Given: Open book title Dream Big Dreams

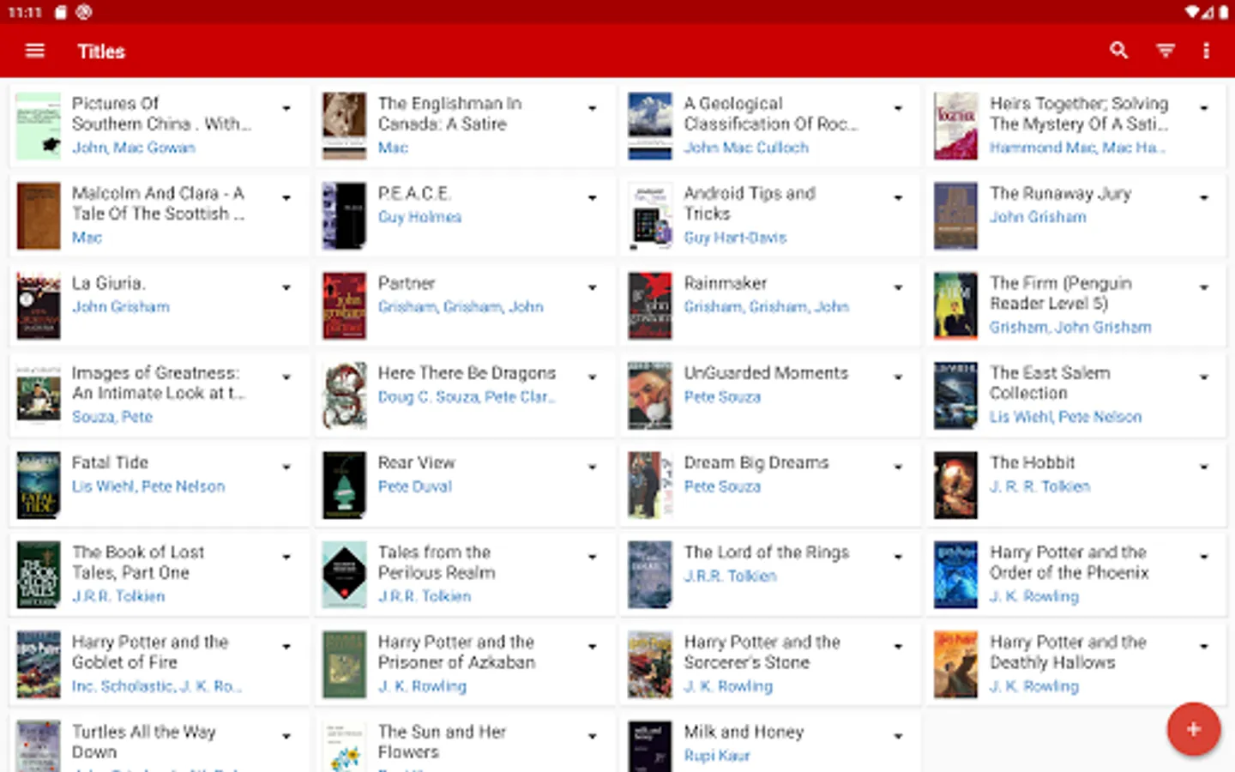Looking at the screenshot, I should [756, 462].
